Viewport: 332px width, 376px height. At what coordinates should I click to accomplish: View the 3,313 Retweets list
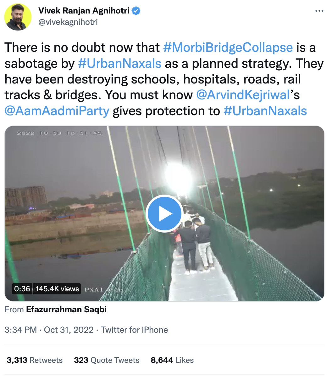point(35,360)
